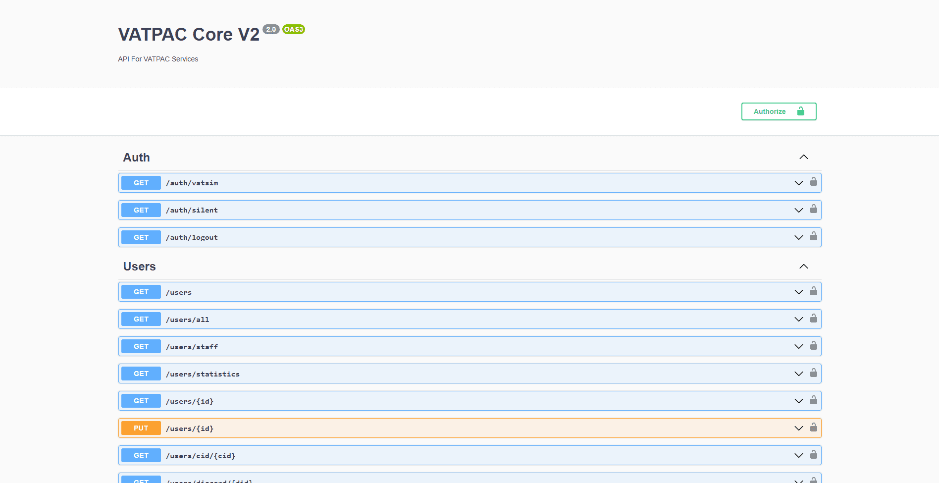Click lock icon on /auth/vatsim row

pos(813,181)
